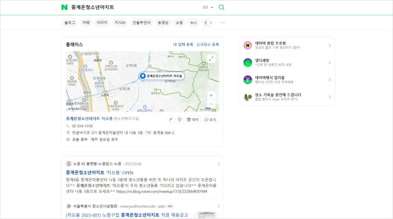Click the 예약 reservation button
Screen dimensions: 393x219
(193, 119)
